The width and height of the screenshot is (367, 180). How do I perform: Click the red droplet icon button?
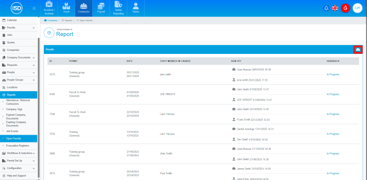click(x=345, y=8)
